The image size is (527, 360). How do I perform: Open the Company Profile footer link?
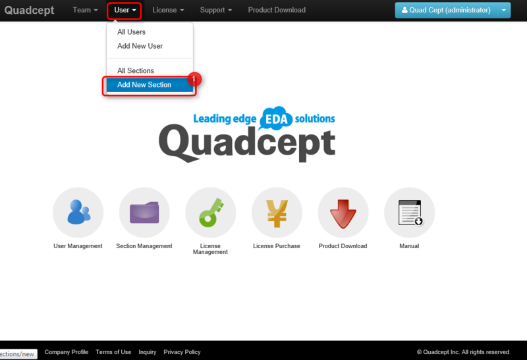[x=67, y=352]
